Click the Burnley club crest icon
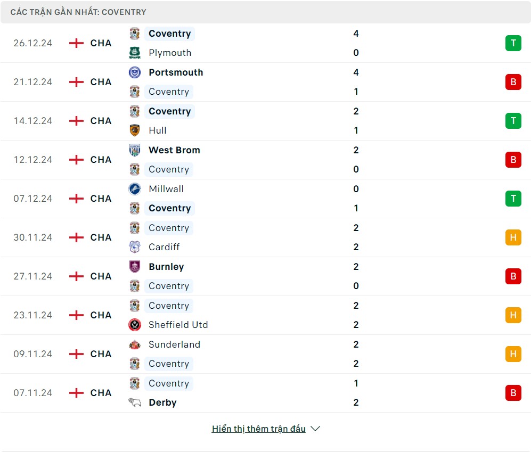The width and height of the screenshot is (531, 452). click(x=135, y=267)
